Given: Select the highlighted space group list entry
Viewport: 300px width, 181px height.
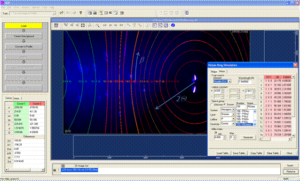Looking at the screenshot, I should click(x=245, y=124).
